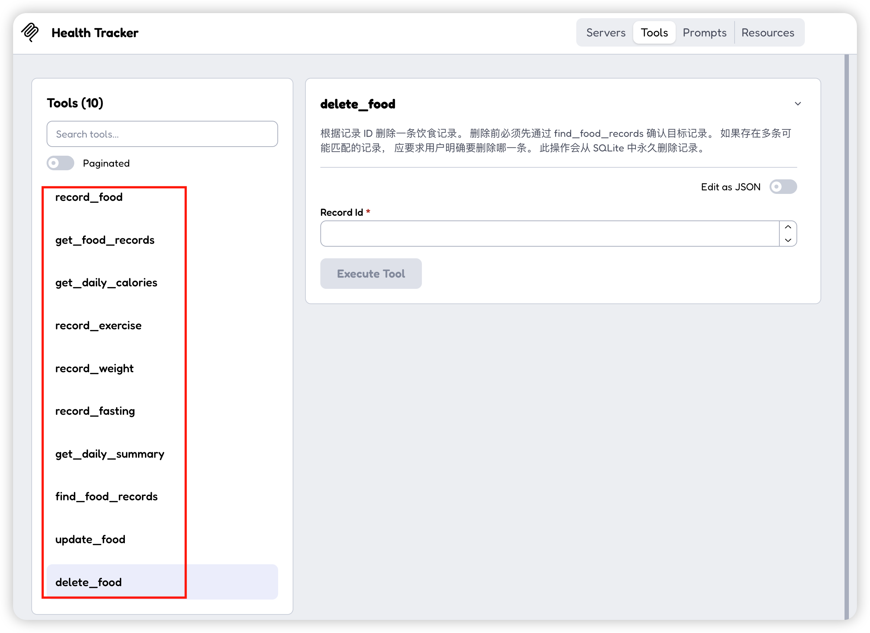Select record_food in the tools list
Image resolution: width=870 pixels, height=633 pixels.
162,197
